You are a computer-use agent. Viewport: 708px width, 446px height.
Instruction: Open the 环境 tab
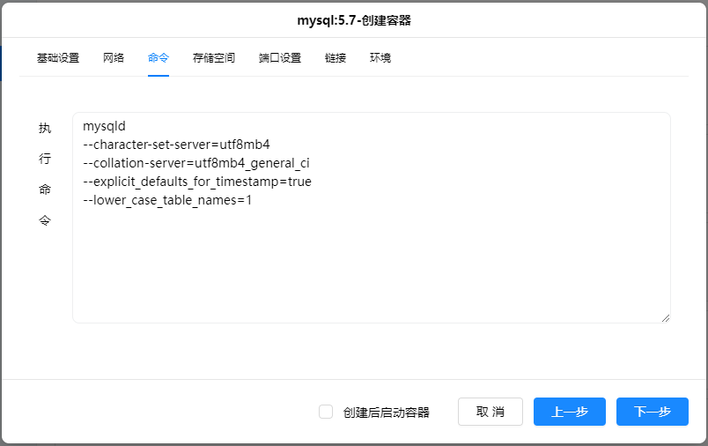[x=380, y=58]
